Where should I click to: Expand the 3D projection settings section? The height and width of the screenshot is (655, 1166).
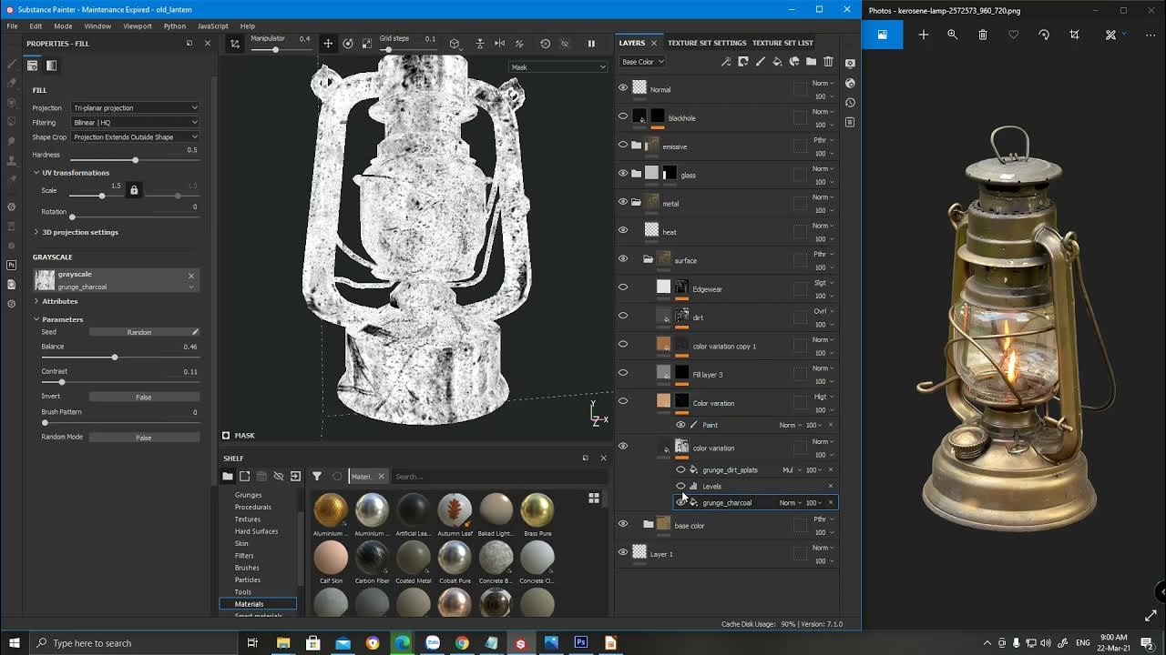[x=77, y=232]
